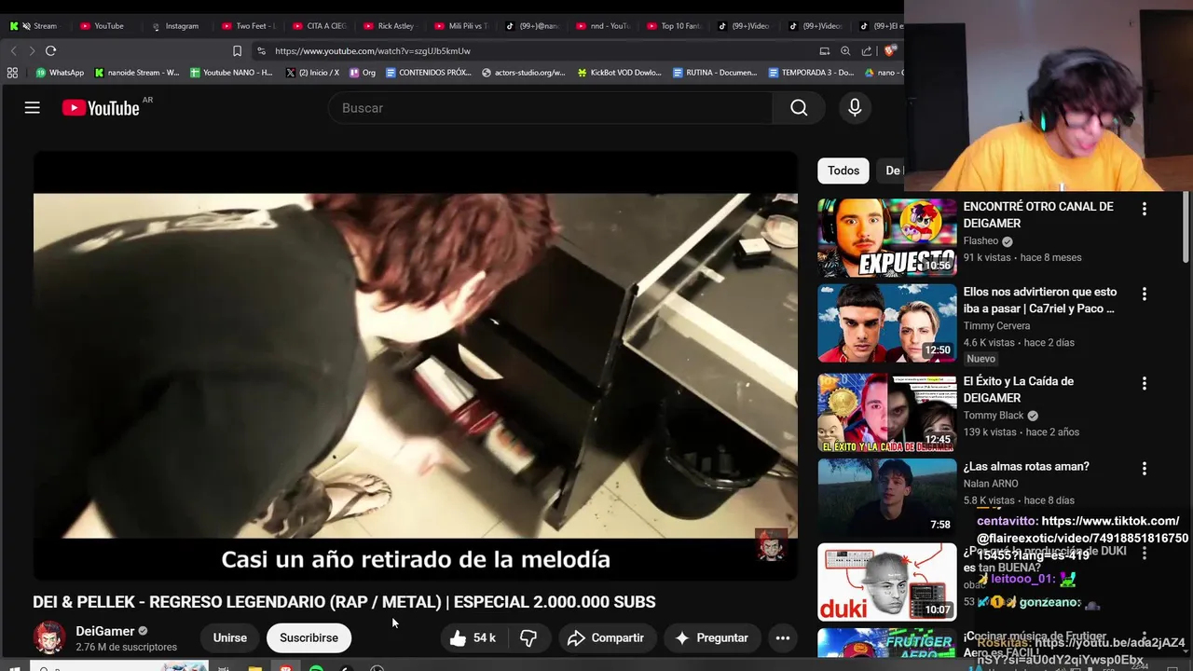Open more actions menu under the video
This screenshot has width=1193, height=671.
783,637
